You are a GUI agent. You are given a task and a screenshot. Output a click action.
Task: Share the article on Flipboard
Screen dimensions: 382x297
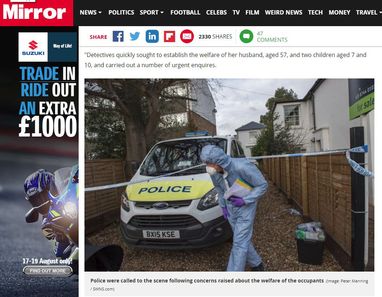point(169,36)
